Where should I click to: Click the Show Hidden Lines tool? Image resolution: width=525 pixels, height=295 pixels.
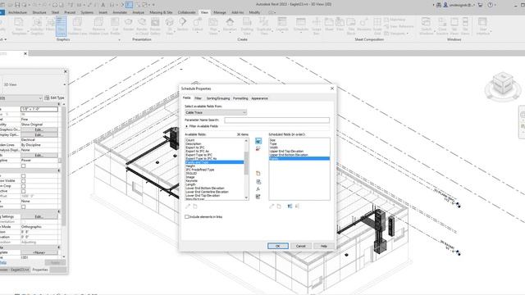click(77, 26)
